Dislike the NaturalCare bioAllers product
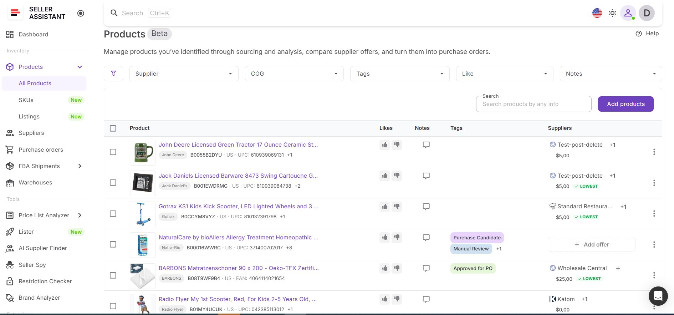 [x=397, y=238]
